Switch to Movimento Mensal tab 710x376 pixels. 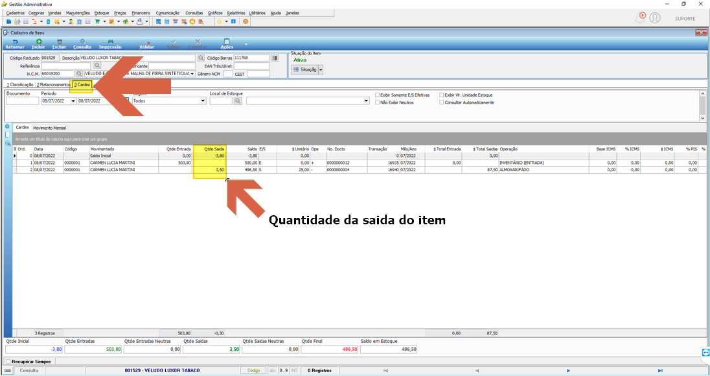(x=49, y=128)
